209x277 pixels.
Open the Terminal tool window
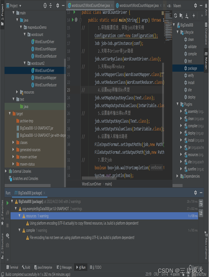coord(12,267)
